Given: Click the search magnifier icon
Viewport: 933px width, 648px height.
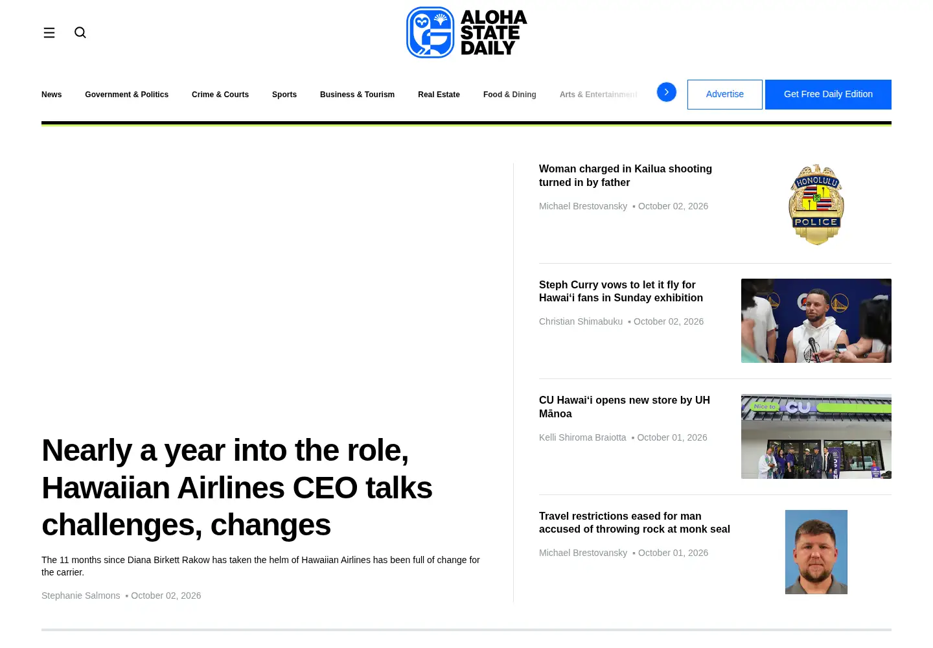Looking at the screenshot, I should (80, 32).
